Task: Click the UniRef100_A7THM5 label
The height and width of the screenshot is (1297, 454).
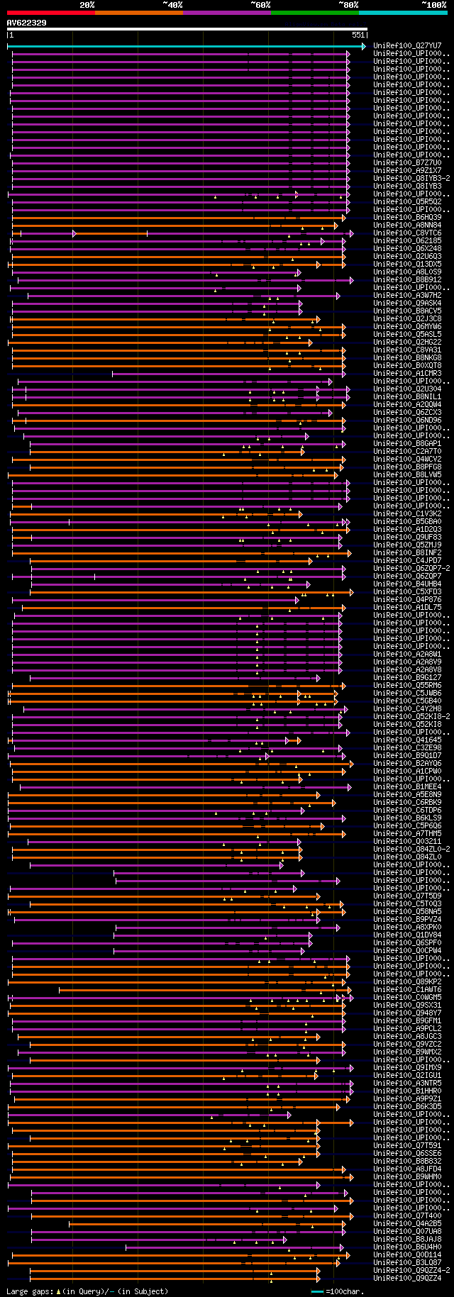Action: click(407, 833)
